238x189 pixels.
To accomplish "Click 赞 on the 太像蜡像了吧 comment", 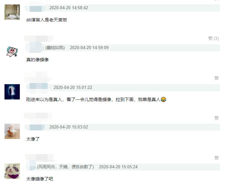I will pyautogui.click(x=216, y=158).
